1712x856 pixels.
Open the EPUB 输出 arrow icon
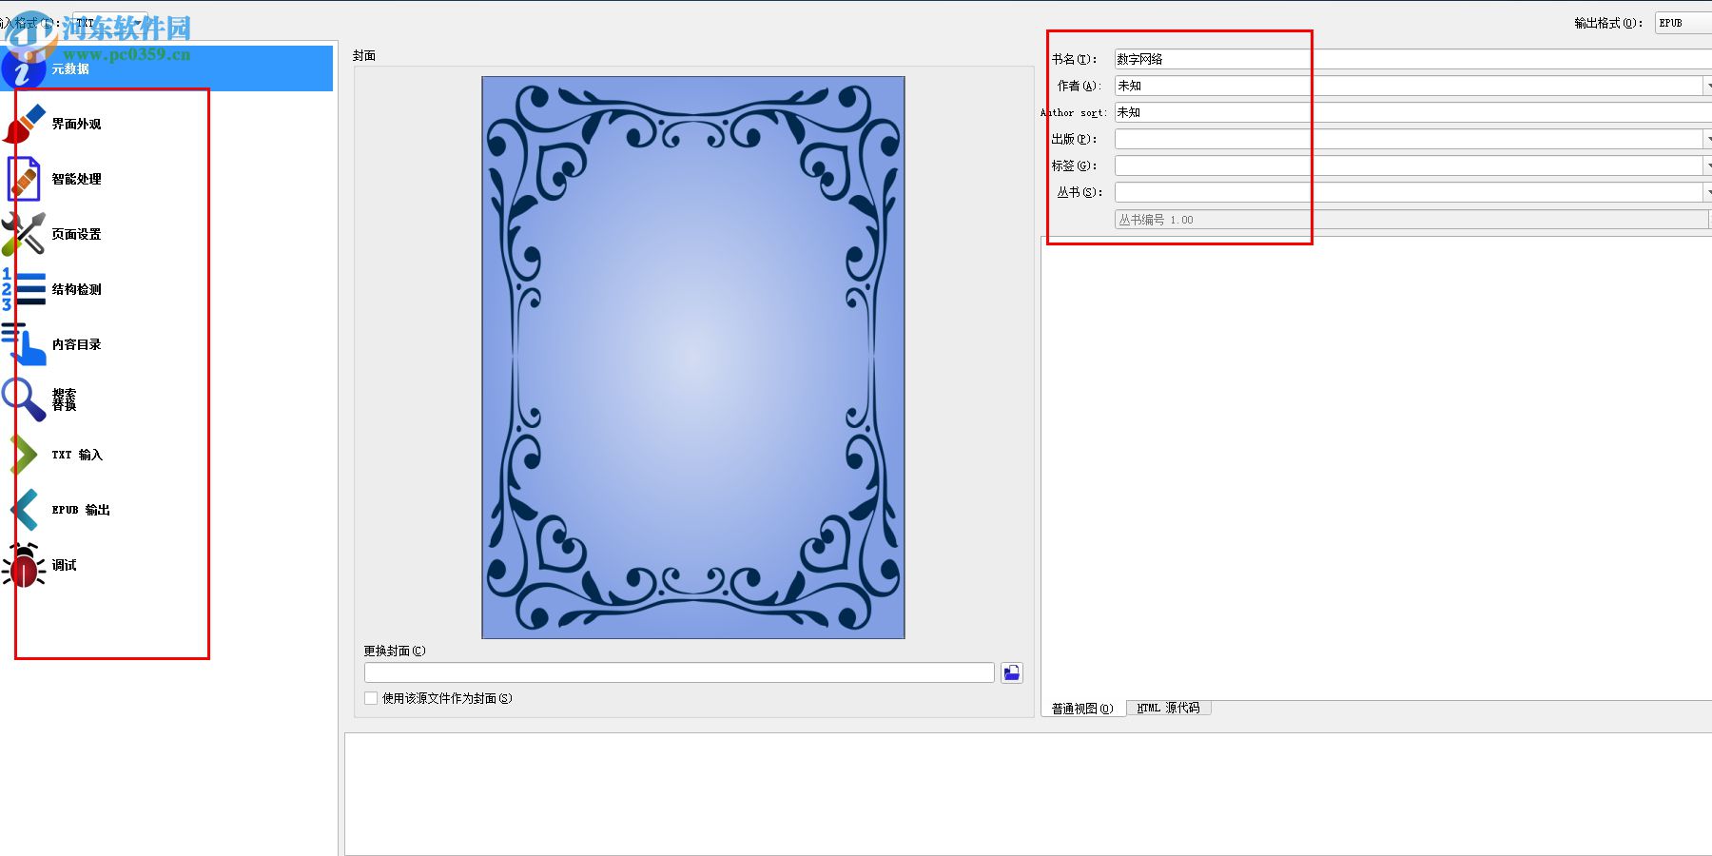click(24, 510)
